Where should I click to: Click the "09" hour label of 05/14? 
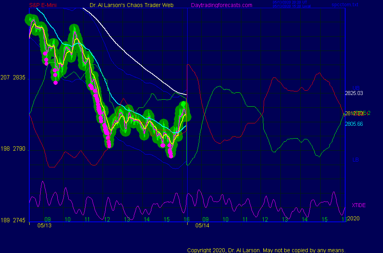coord(206,220)
